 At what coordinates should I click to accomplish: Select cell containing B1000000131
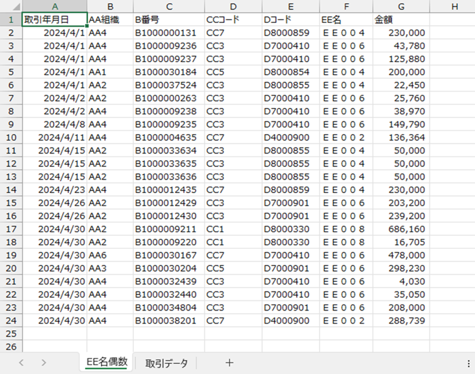(x=168, y=32)
